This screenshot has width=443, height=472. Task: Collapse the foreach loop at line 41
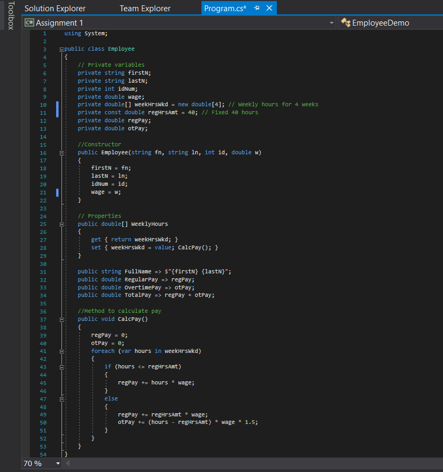point(61,350)
